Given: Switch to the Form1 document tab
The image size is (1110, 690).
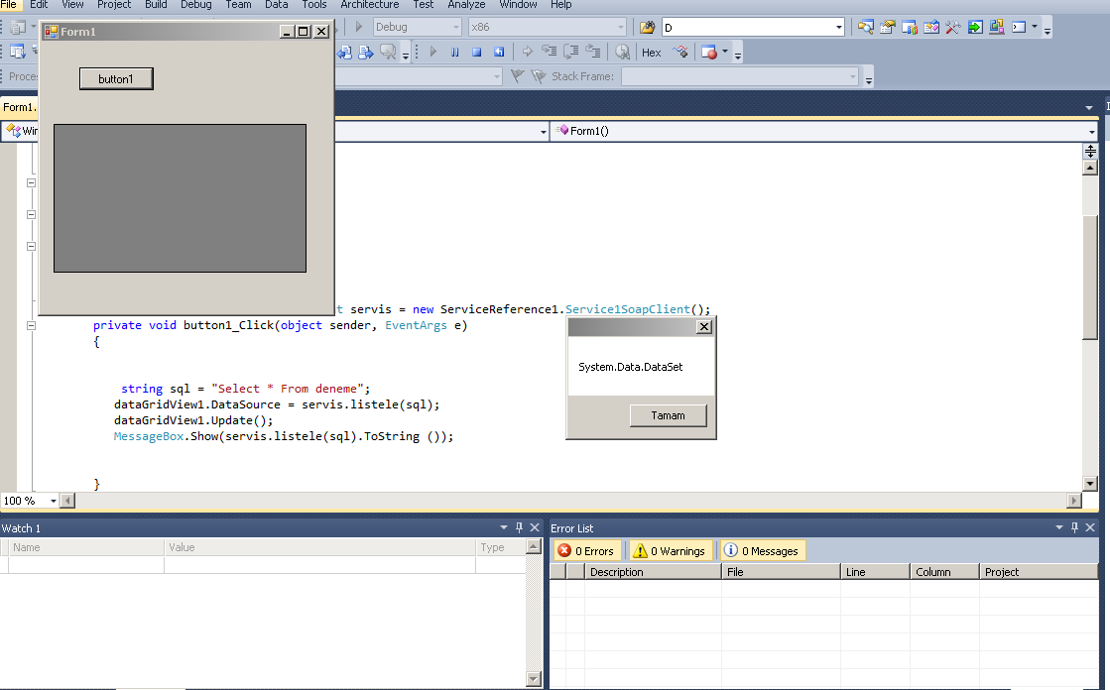Looking at the screenshot, I should (x=19, y=107).
